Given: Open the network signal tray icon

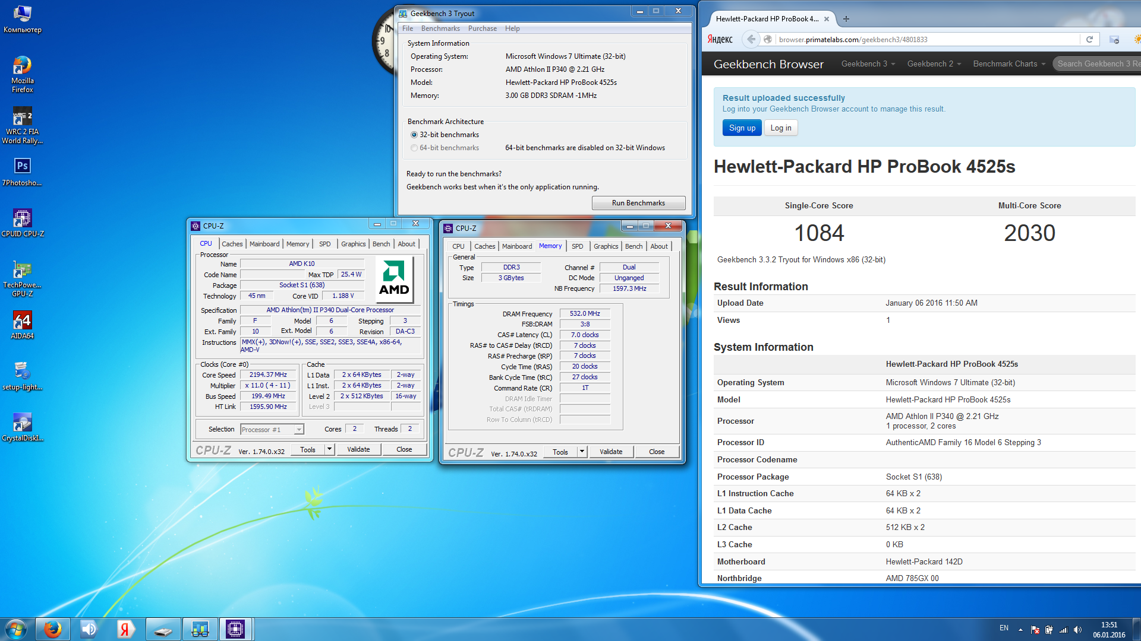Looking at the screenshot, I should tap(1063, 630).
